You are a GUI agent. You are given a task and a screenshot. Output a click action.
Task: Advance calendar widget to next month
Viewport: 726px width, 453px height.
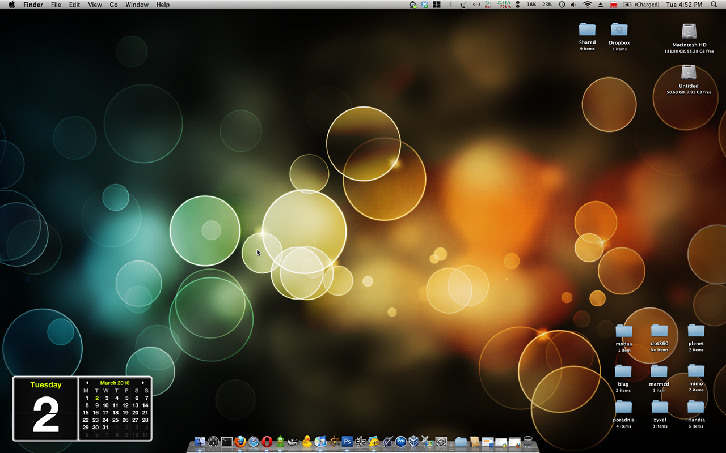[x=143, y=383]
